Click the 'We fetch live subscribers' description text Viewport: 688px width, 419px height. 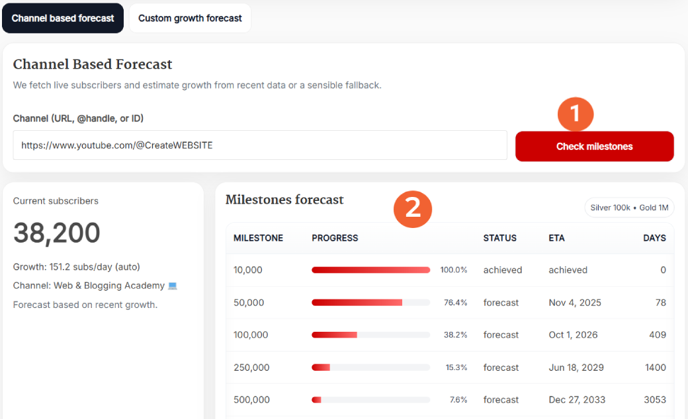pos(197,85)
